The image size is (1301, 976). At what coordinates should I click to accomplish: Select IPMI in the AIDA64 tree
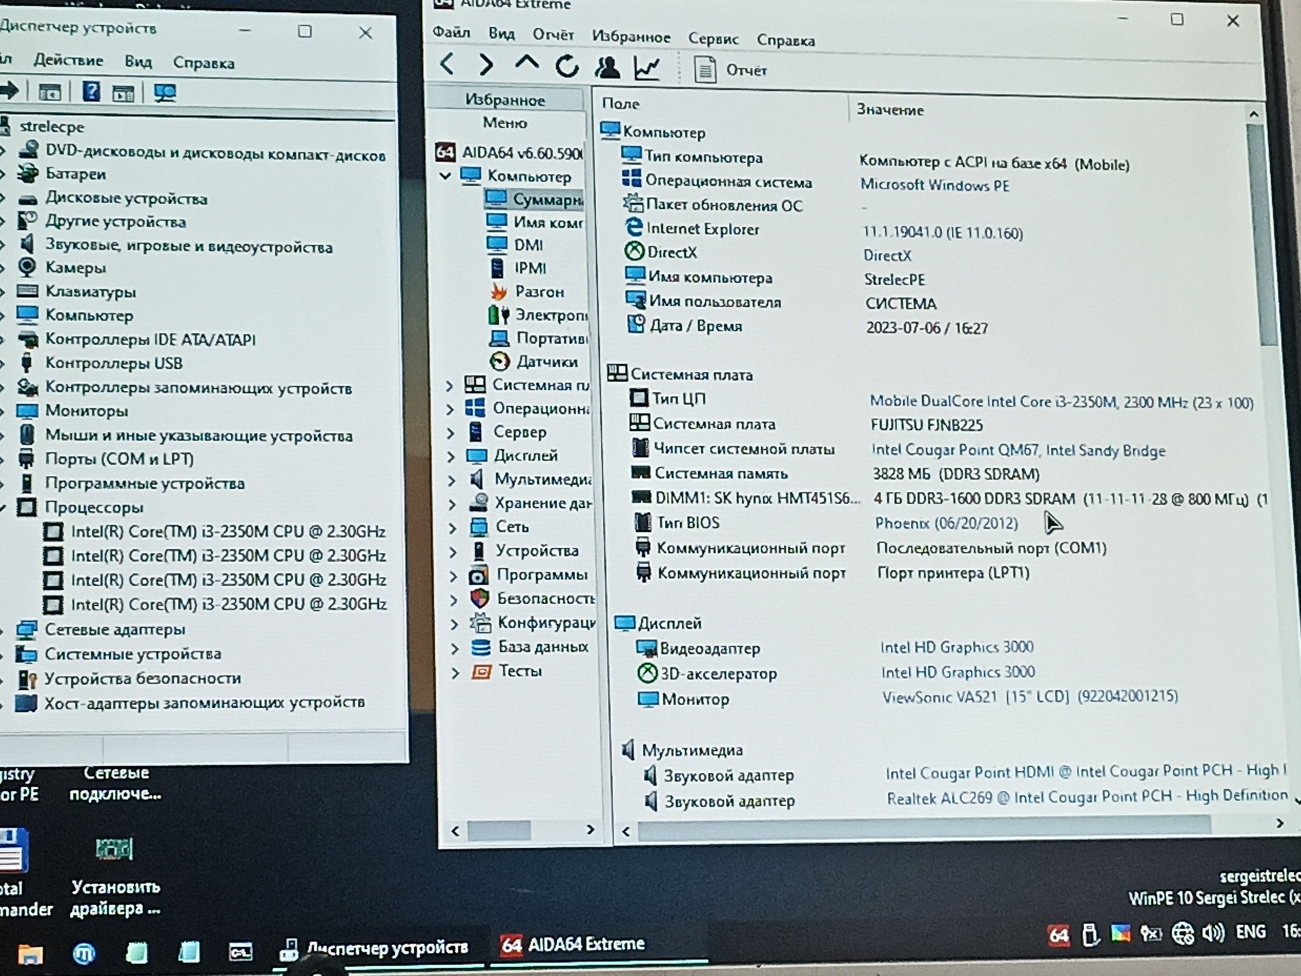[530, 268]
